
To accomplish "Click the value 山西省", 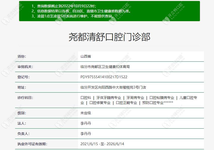I will [x=86, y=56].
